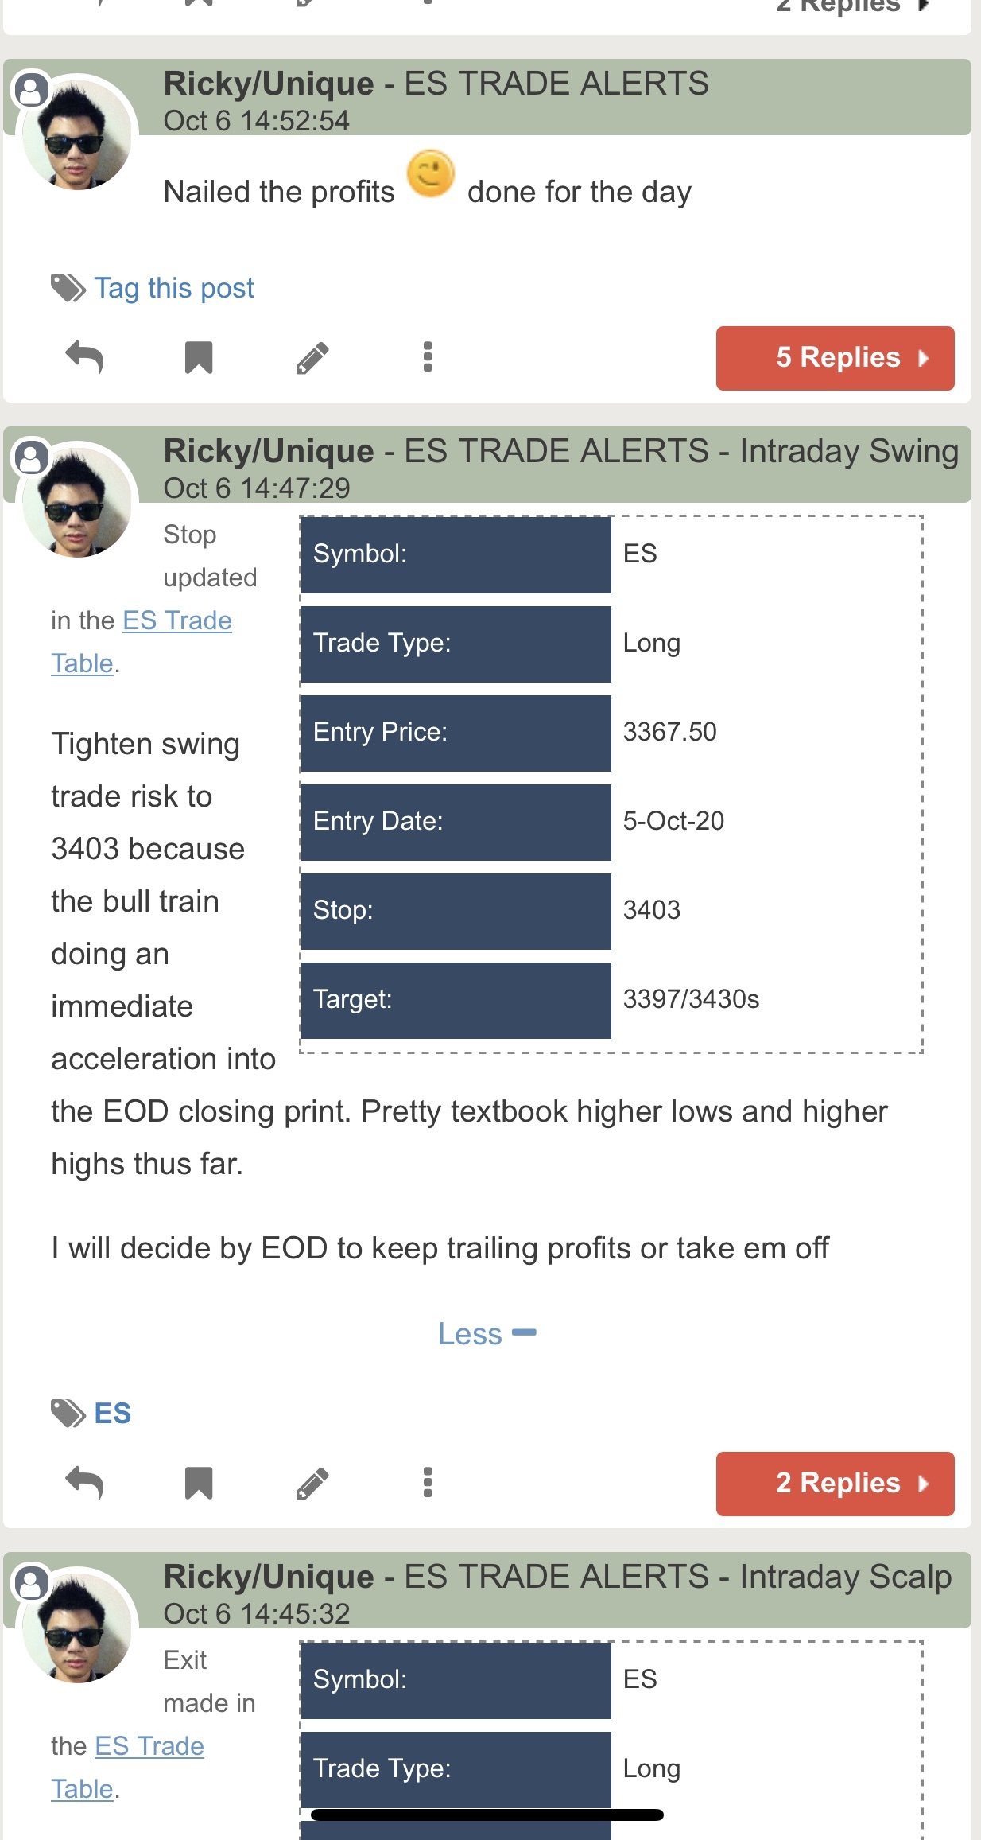Open ES Trade Table link in Swing post

142,641
